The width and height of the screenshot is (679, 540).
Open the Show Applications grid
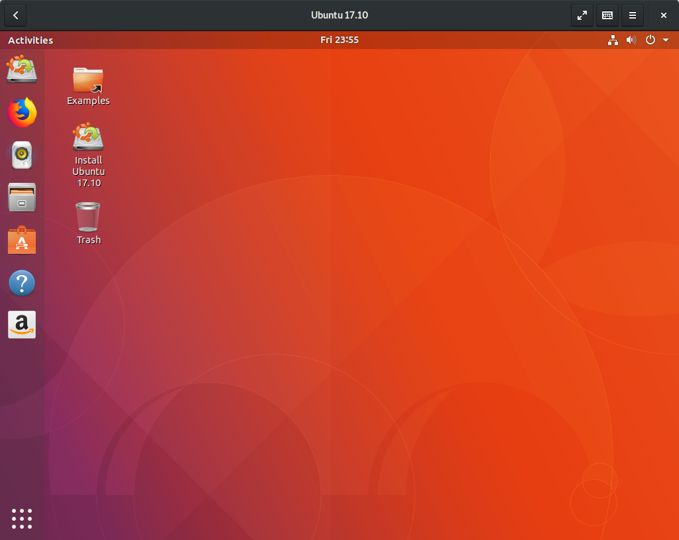(x=22, y=519)
